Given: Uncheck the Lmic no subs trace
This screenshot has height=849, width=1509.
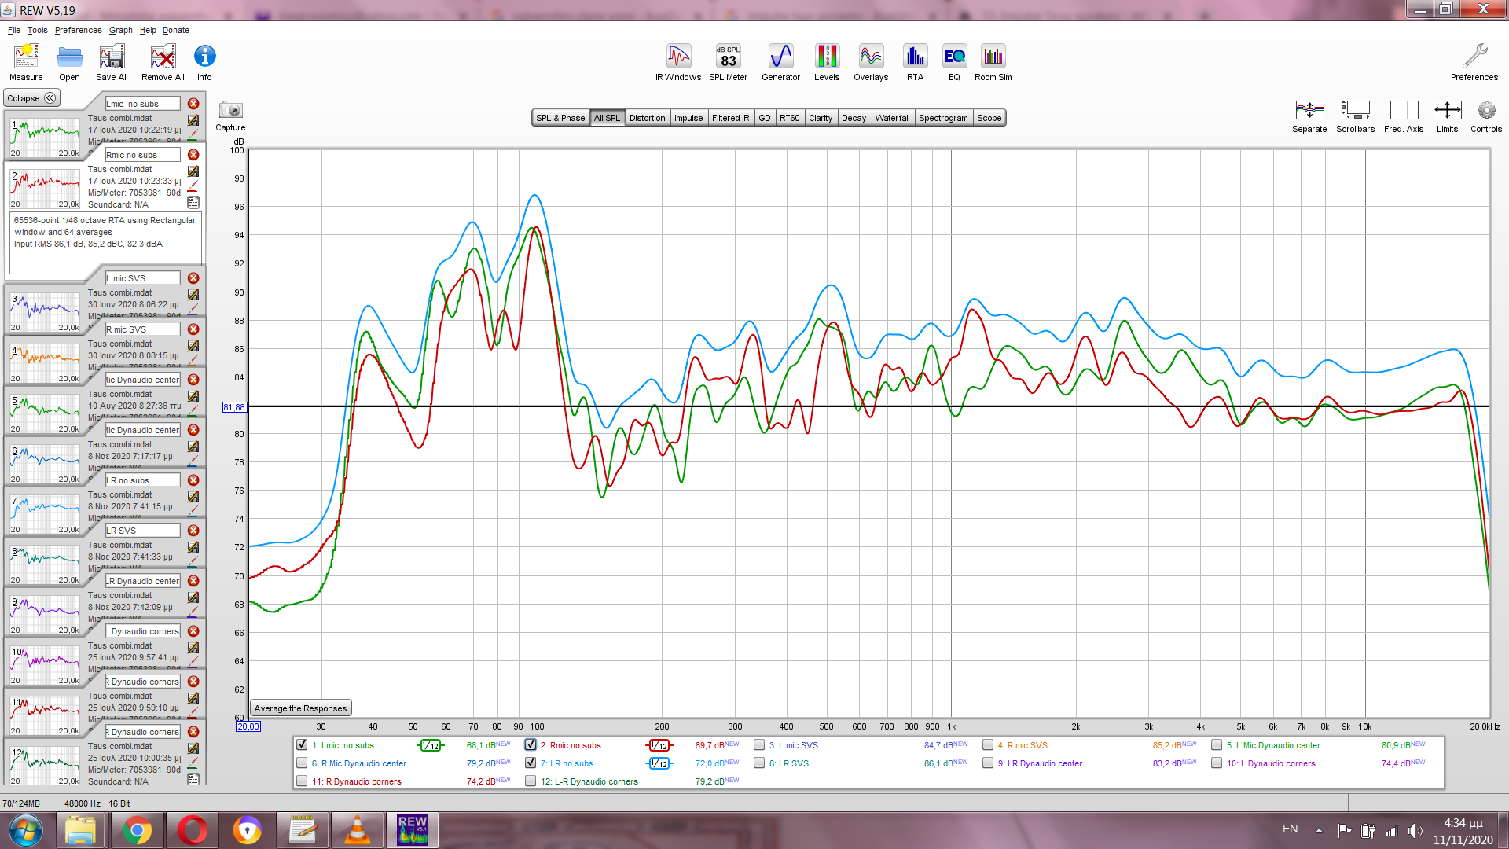Looking at the screenshot, I should pos(302,744).
